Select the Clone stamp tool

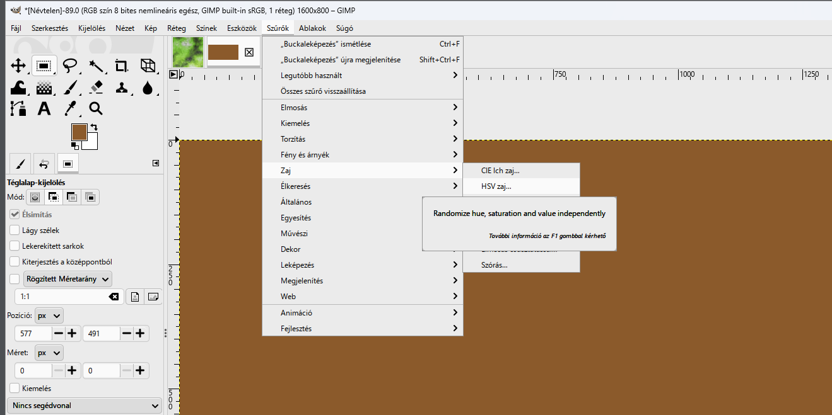pos(122,87)
